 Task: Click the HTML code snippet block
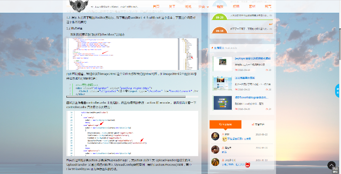(x=132, y=89)
